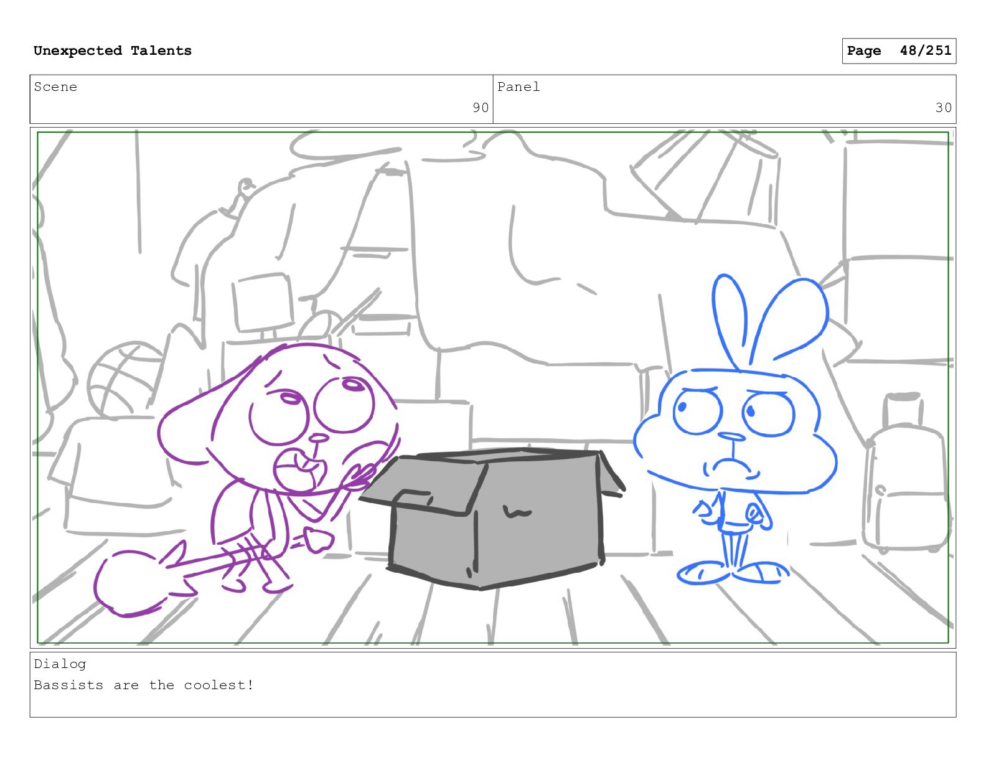Click the dialog line 'Bassists are the coolest!'
The height and width of the screenshot is (762, 986).
click(x=144, y=685)
